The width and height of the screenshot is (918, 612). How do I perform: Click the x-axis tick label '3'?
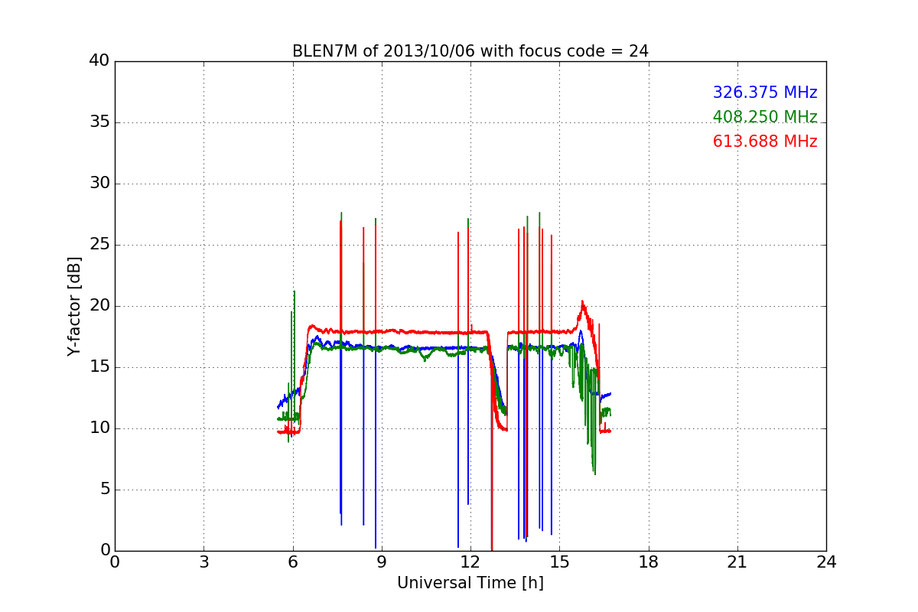click(203, 562)
